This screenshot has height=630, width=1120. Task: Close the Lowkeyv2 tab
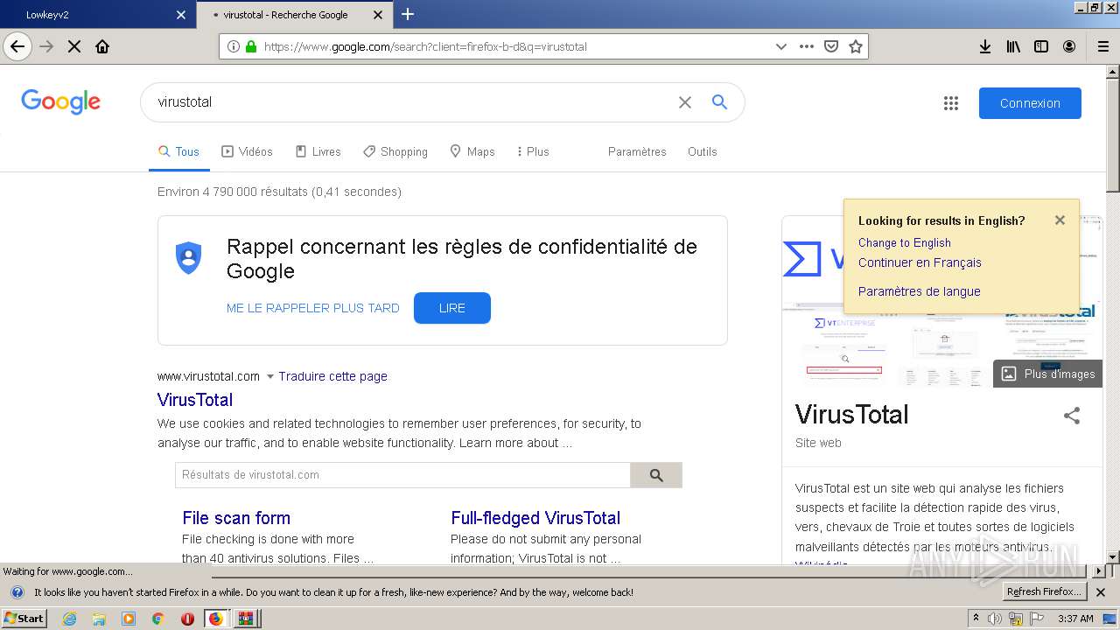pyautogui.click(x=181, y=15)
